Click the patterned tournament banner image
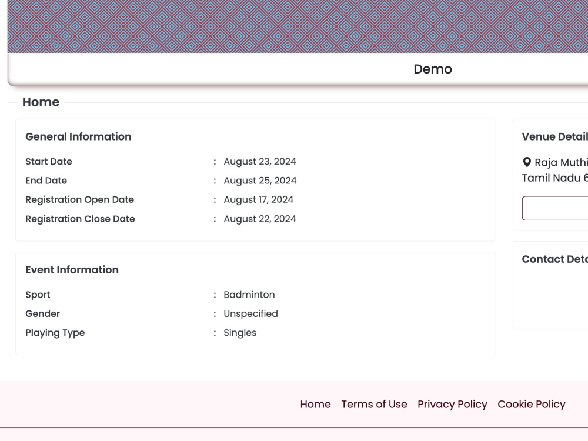This screenshot has width=588, height=441. tap(298, 26)
